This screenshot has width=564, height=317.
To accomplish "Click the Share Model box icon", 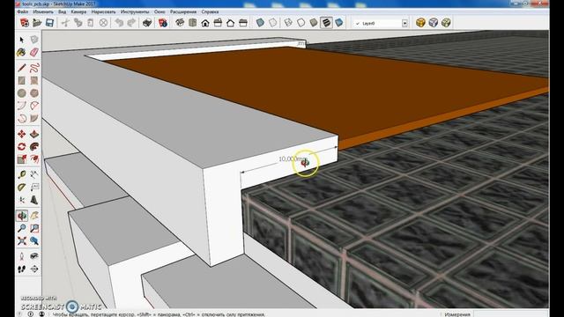I will click(434, 23).
